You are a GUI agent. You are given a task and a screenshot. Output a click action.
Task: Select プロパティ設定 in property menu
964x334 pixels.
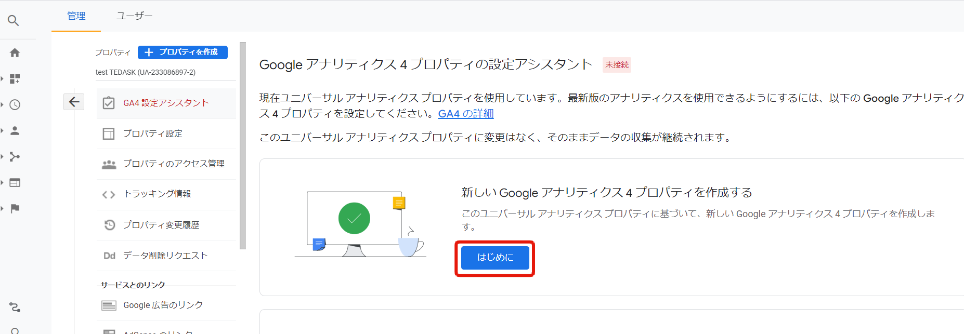pyautogui.click(x=153, y=133)
